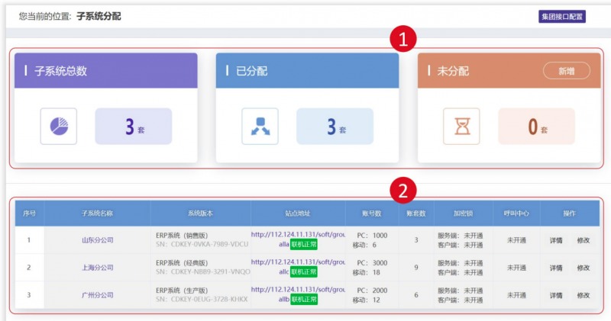The image size is (611, 321).
Task: Open 山东分公司 subsystem link
Action: tap(98, 240)
